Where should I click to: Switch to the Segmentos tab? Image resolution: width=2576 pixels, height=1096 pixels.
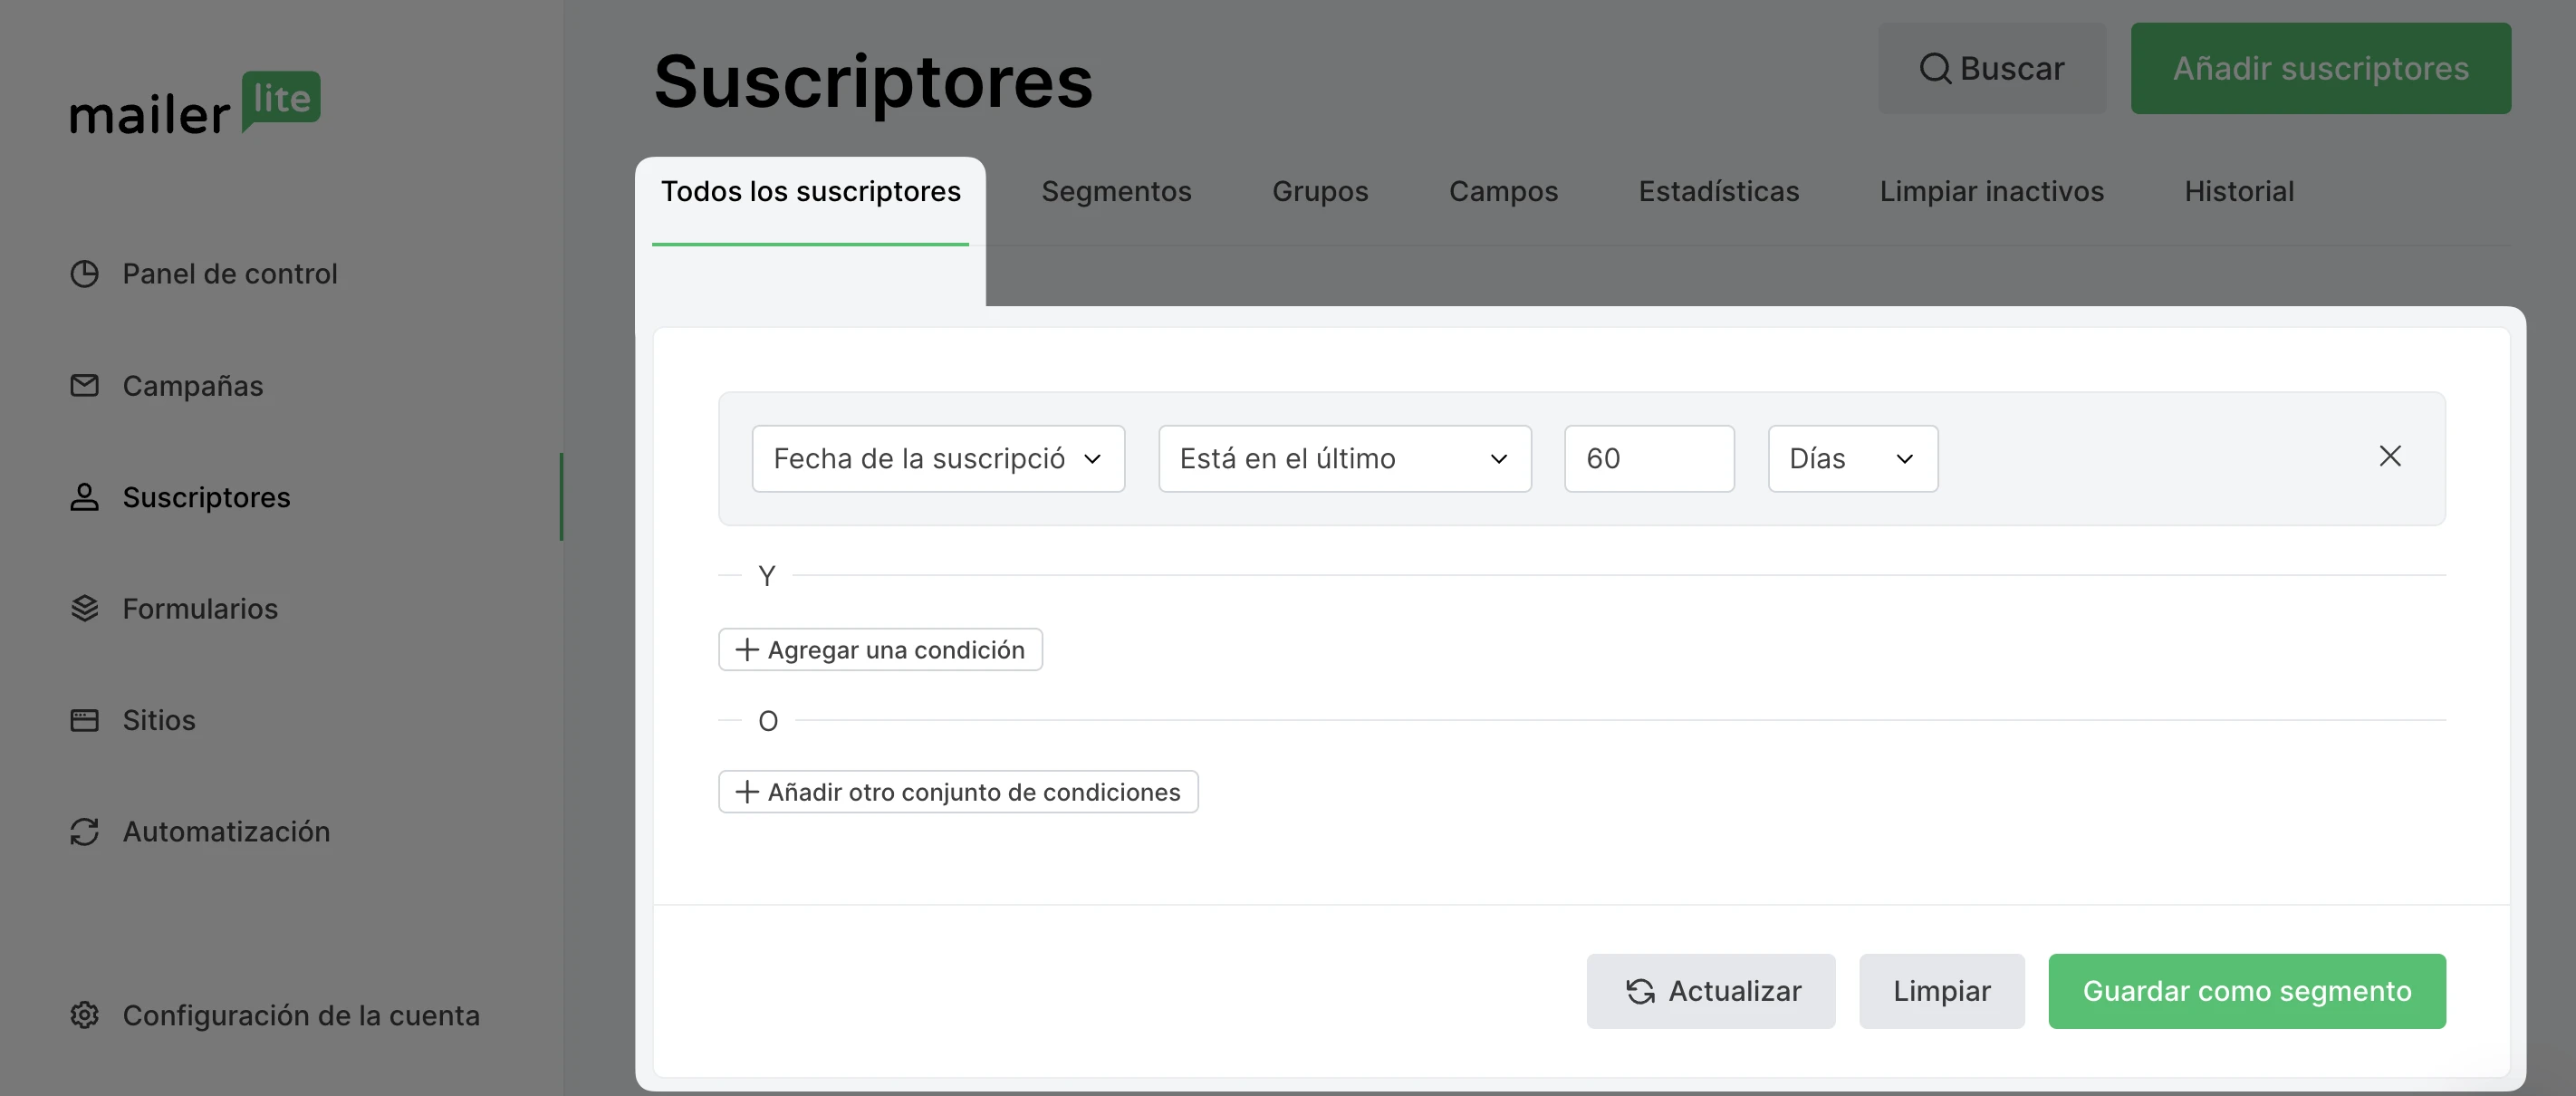pyautogui.click(x=1116, y=191)
